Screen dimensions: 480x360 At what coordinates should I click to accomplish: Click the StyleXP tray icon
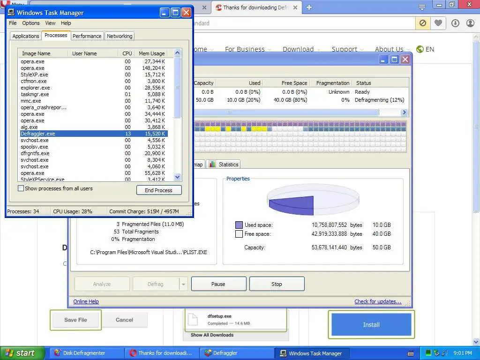[x=445, y=353]
